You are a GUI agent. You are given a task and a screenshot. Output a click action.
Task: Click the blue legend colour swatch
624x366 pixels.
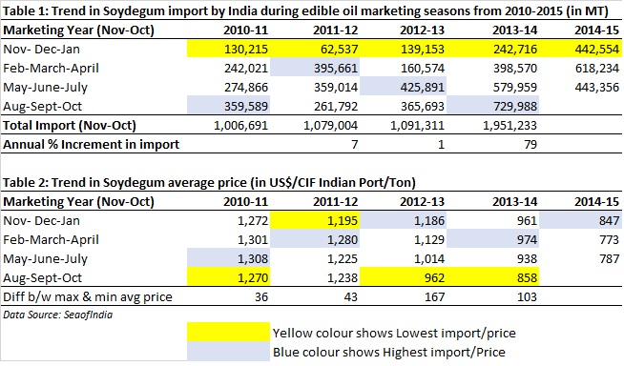tap(228, 352)
